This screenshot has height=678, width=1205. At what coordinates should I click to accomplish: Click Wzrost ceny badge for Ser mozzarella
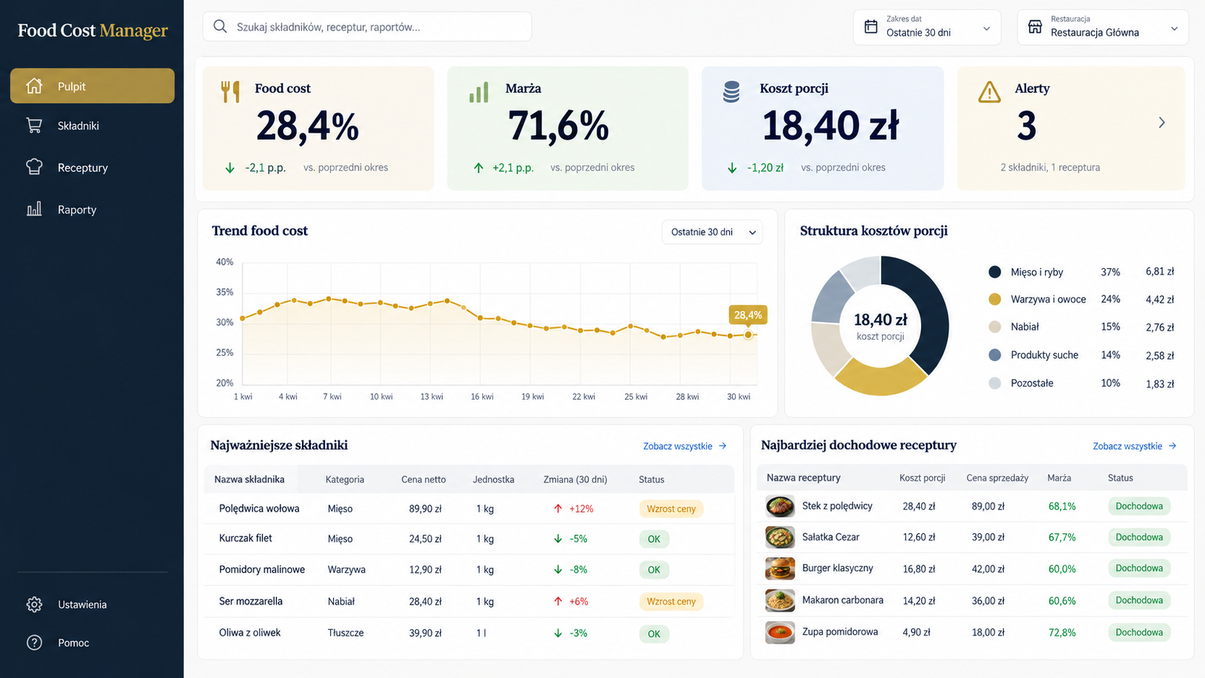[x=671, y=602]
